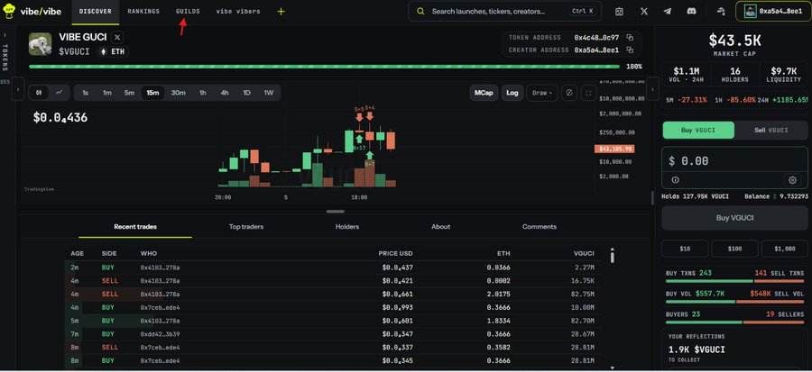Click the VIBE GUCI dog thumbnail
Viewport: 812px width, 372px height.
point(40,44)
